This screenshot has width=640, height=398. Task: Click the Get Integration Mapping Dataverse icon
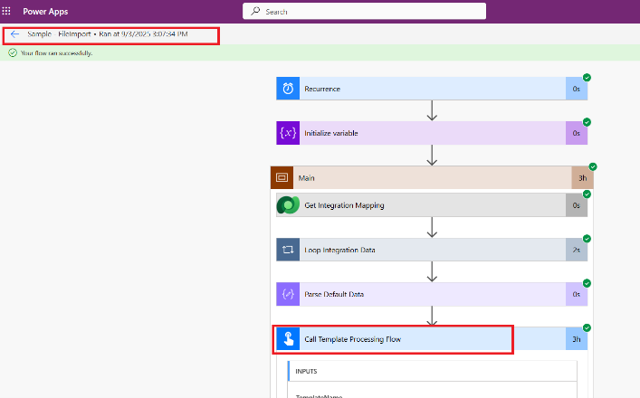pyautogui.click(x=287, y=205)
